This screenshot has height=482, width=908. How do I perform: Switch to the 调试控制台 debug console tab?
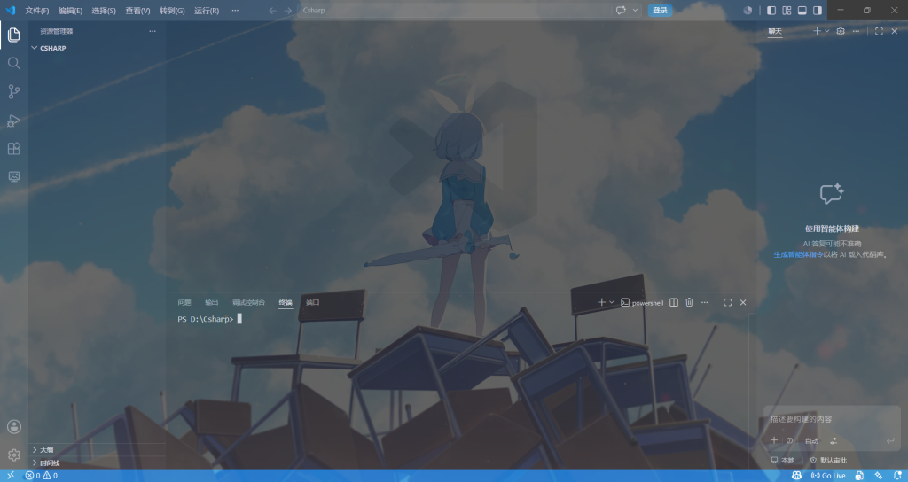[248, 303]
